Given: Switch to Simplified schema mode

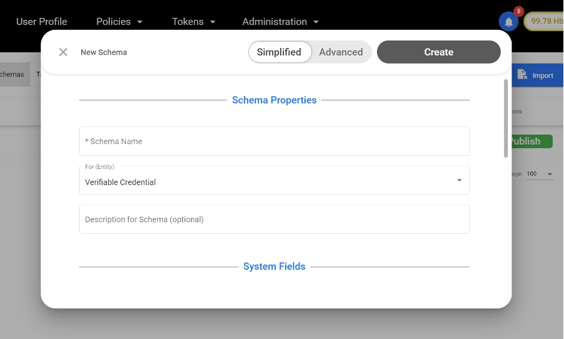Looking at the screenshot, I should coord(279,52).
